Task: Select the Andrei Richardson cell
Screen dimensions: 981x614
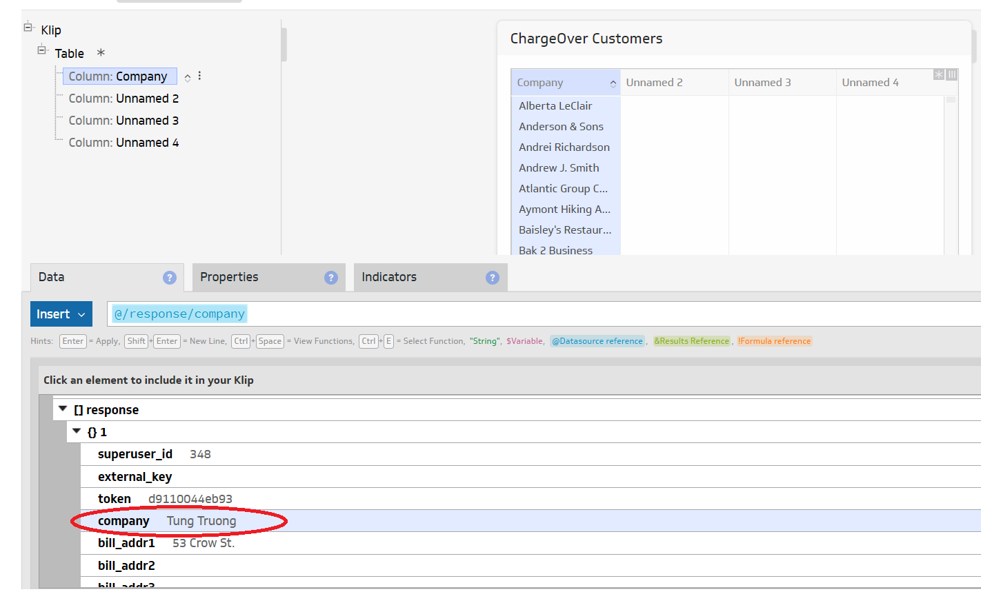Action: click(566, 147)
